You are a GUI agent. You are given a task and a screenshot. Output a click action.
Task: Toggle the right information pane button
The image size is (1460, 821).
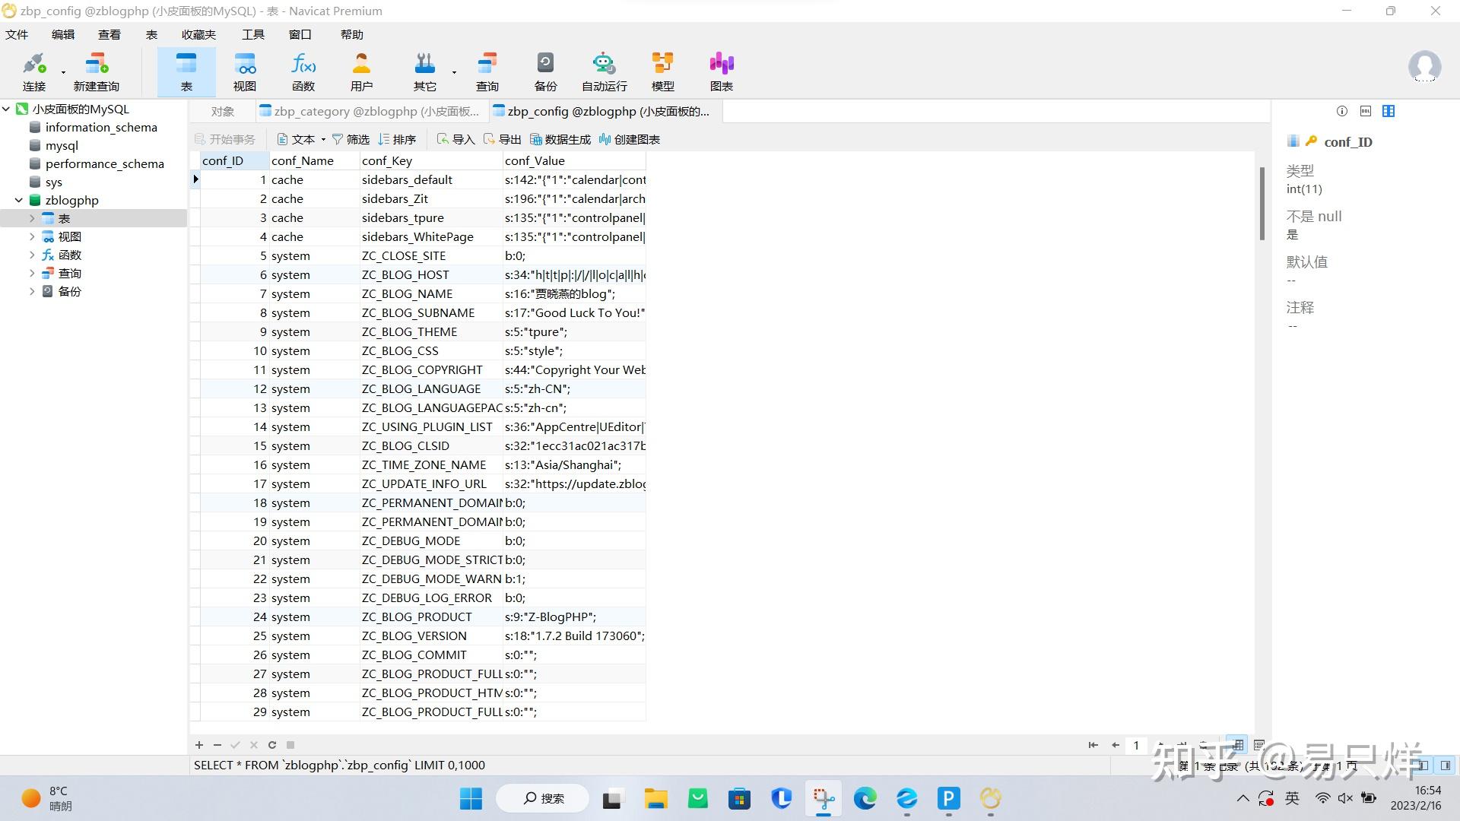[1446, 766]
